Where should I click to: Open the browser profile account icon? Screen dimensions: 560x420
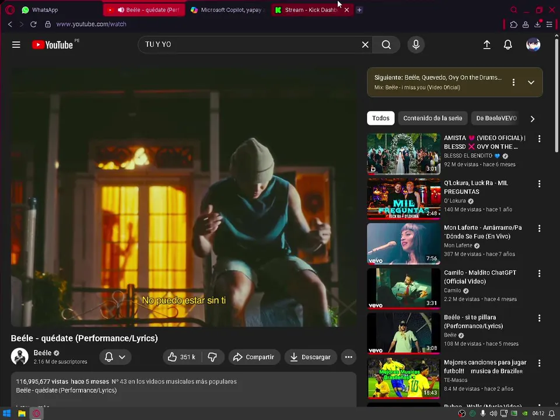click(x=526, y=24)
